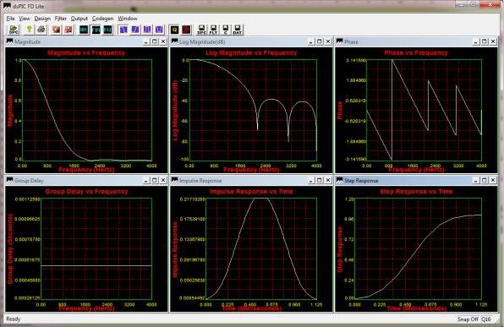Click the dsPIC FD Lite title bar icon
Image resolution: width=504 pixels, height=327 pixels.
(7, 6)
